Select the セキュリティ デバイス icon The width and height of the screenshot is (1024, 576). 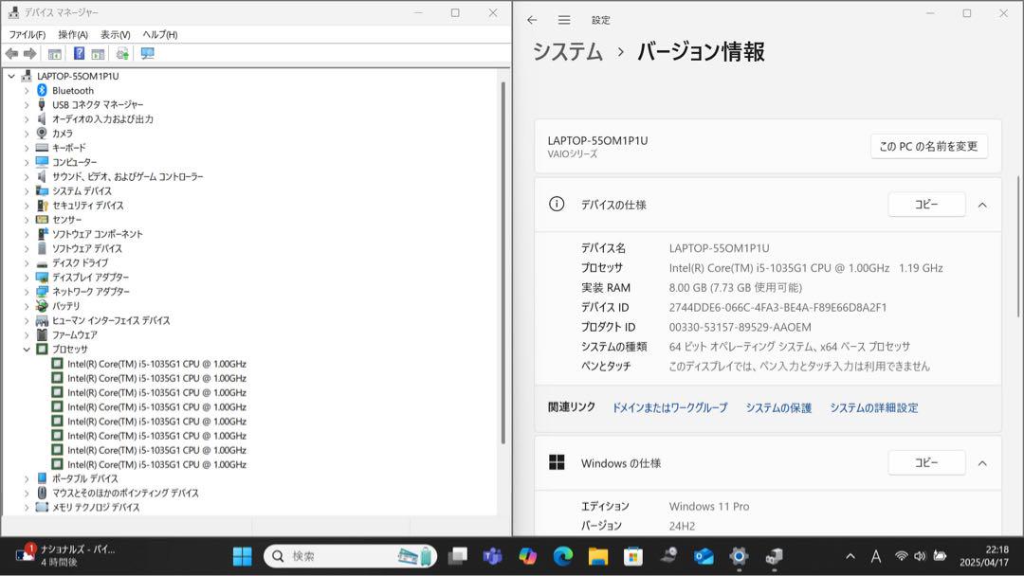[42, 205]
